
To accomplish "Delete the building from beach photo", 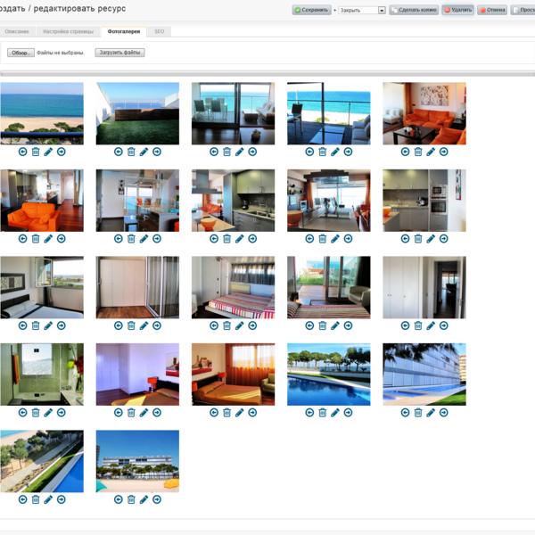I will click(x=131, y=500).
